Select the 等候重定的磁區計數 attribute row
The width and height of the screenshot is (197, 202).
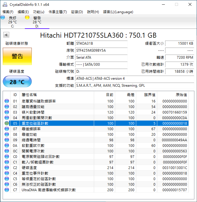96,179
